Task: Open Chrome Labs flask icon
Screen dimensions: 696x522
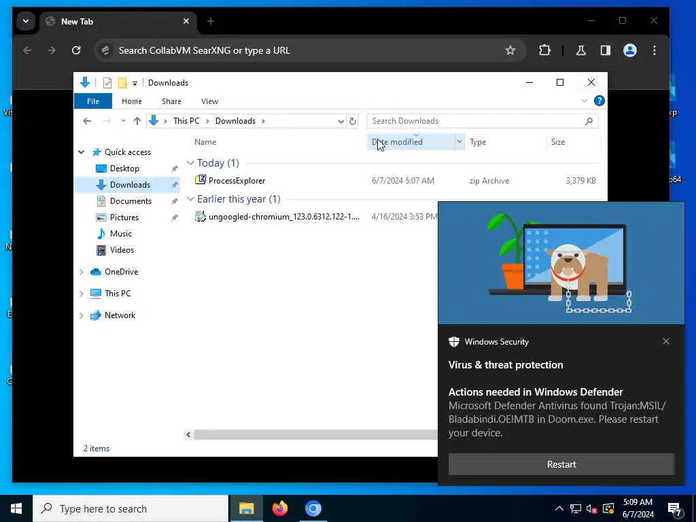Action: 581,50
